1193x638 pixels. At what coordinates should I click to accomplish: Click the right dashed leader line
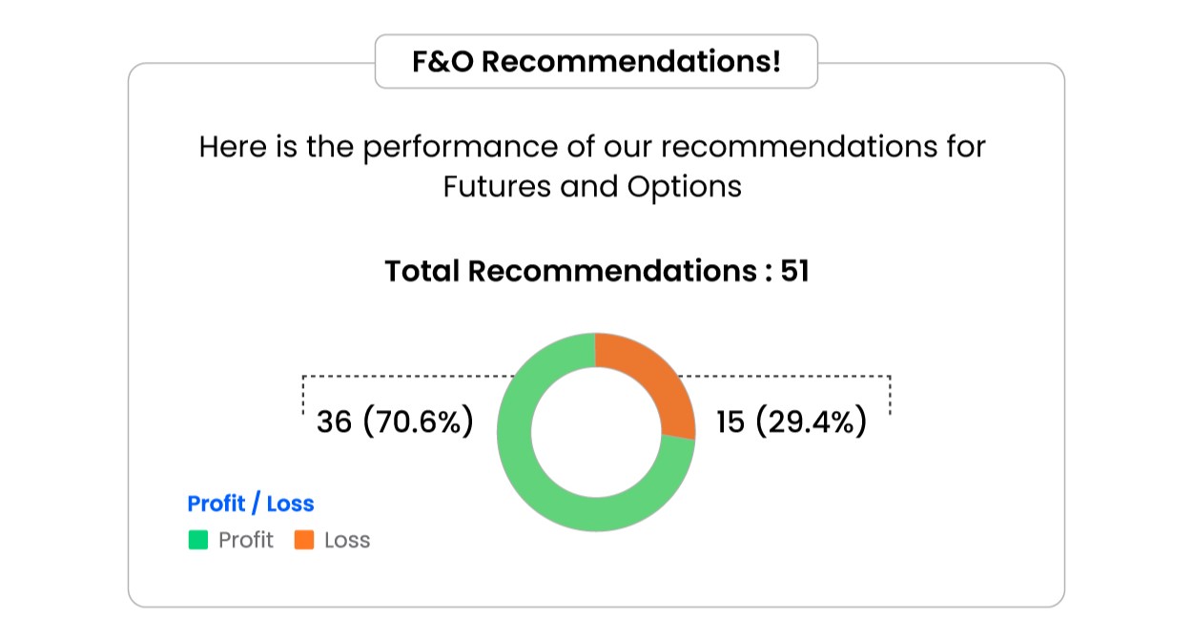click(x=792, y=376)
